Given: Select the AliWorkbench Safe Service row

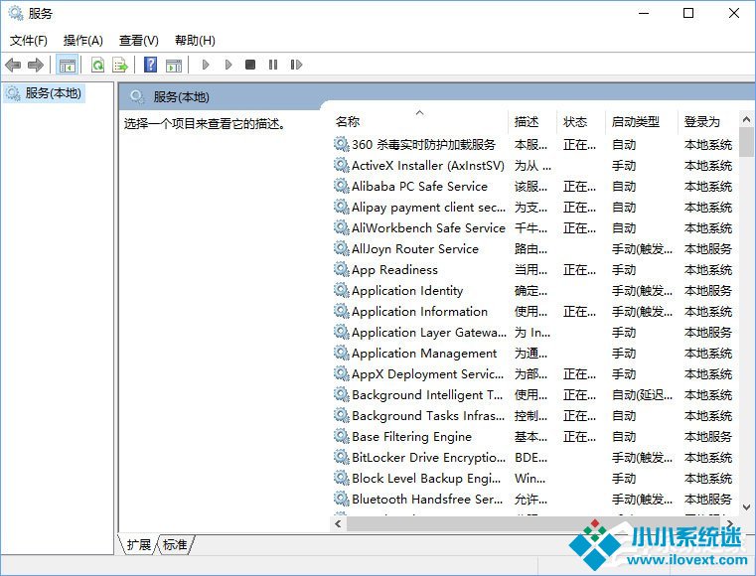Looking at the screenshot, I should (533, 227).
